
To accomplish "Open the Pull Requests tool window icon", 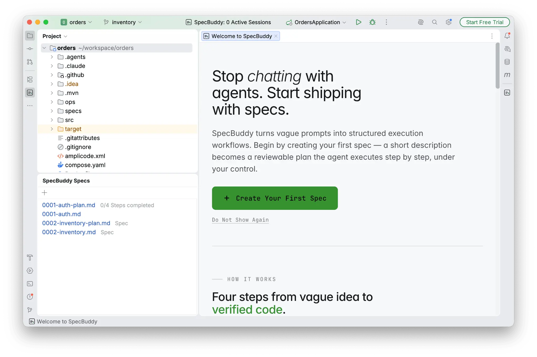I will pos(30,62).
